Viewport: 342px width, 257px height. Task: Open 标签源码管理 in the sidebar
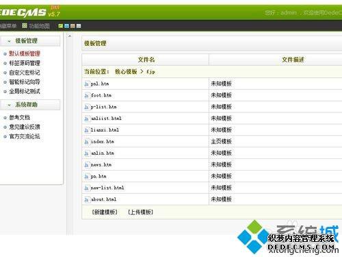(x=25, y=63)
